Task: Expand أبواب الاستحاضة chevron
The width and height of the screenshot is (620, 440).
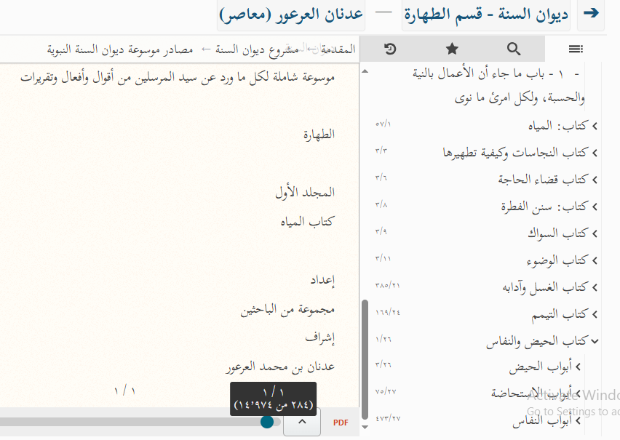Action: click(x=578, y=394)
